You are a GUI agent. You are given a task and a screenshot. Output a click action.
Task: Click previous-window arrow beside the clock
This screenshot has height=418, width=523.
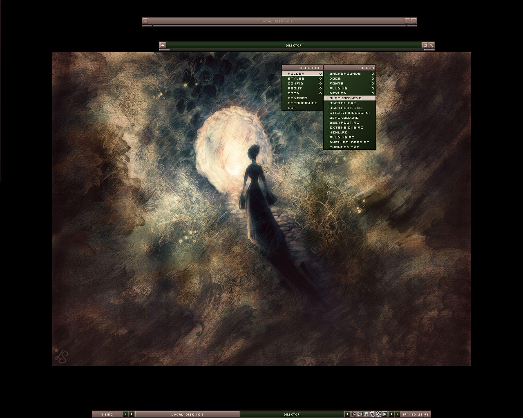coord(391,414)
